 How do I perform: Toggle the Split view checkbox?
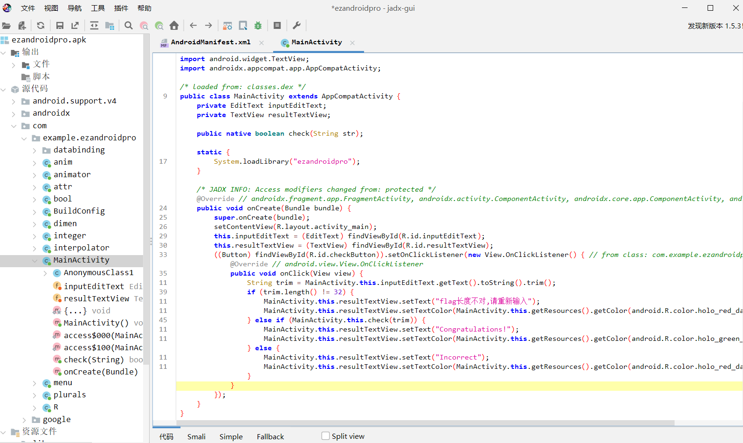click(325, 436)
